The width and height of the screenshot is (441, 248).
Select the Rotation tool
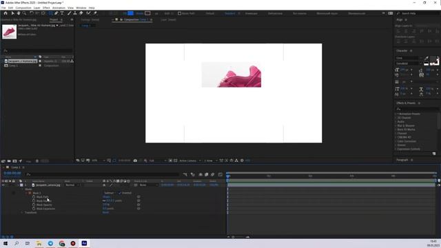[x=32, y=13]
